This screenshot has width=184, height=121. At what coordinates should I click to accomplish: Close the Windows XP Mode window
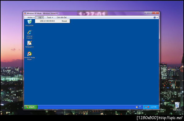[x=155, y=13]
